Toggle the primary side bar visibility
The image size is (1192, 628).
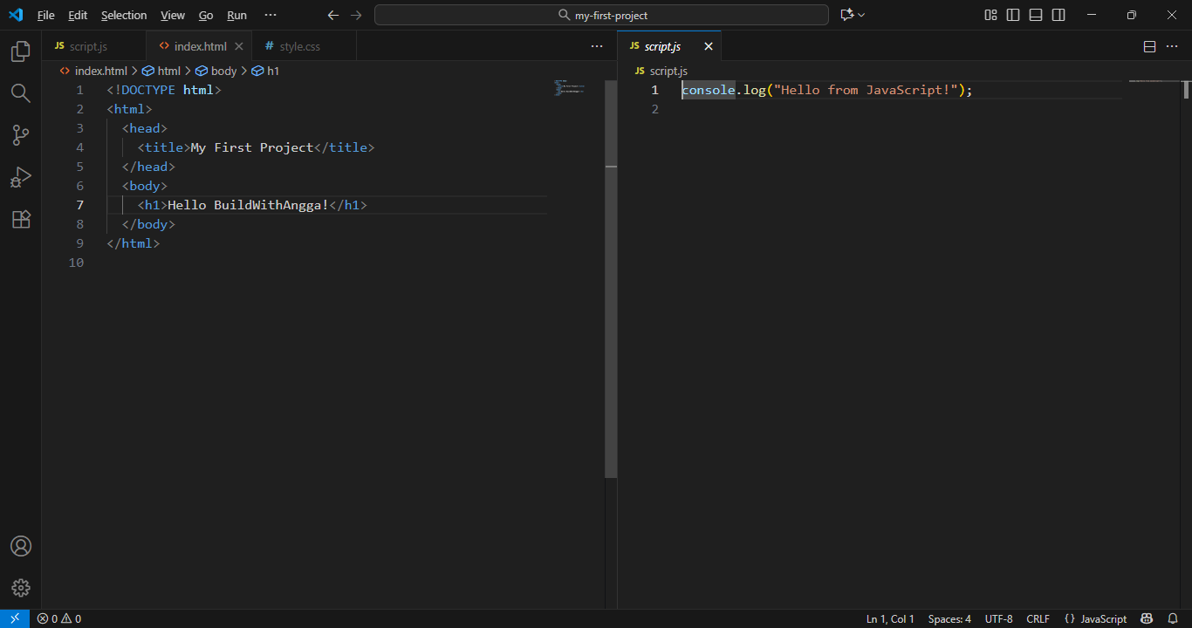tap(1013, 15)
